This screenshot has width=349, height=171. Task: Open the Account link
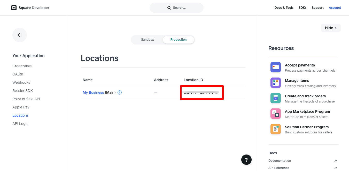coord(335,8)
